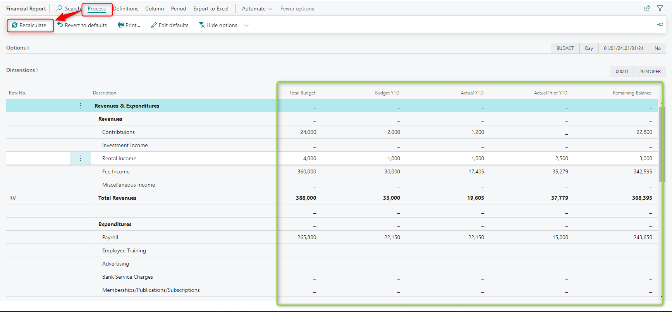Click the 2024OPER dimension value
The image size is (672, 312).
(x=650, y=72)
